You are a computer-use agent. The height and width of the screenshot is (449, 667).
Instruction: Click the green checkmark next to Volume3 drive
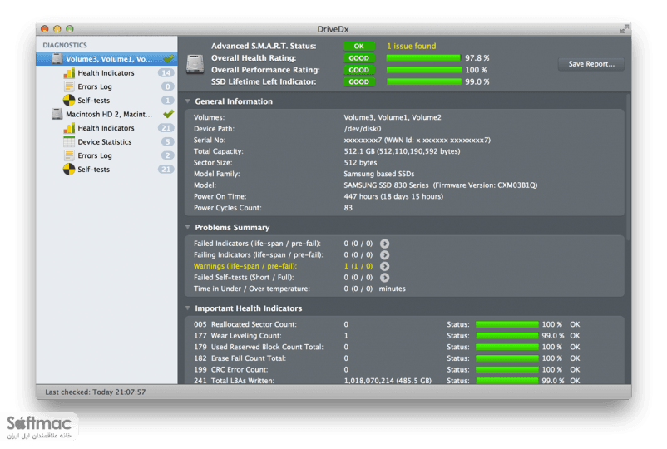(x=169, y=58)
